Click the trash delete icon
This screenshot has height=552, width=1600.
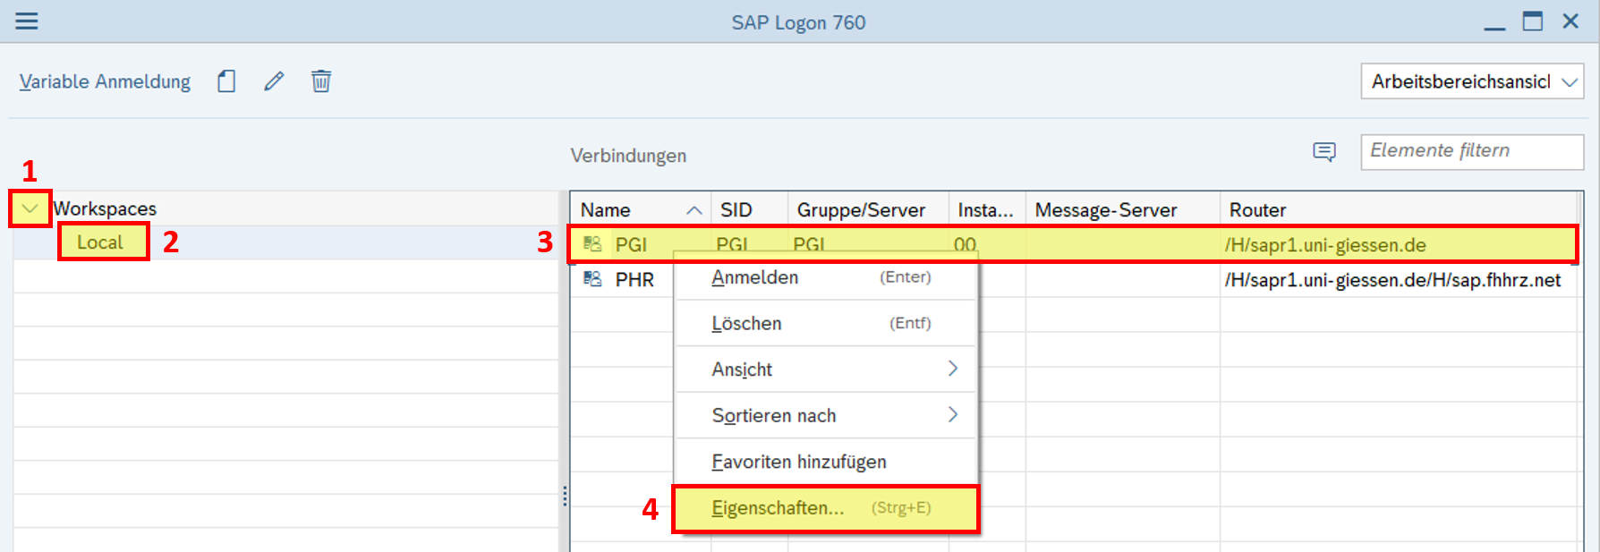tap(321, 81)
